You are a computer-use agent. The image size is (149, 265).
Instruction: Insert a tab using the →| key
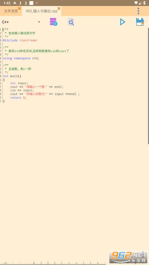pyautogui.click(x=5, y=263)
